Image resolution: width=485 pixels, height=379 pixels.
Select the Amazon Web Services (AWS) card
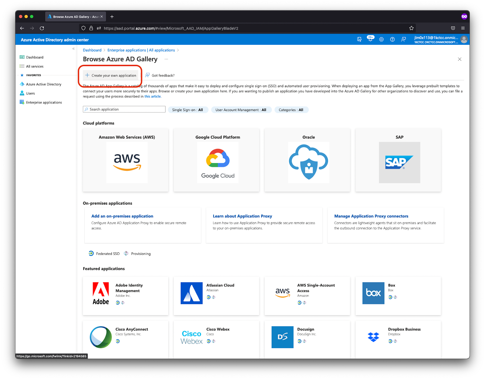[x=125, y=160]
